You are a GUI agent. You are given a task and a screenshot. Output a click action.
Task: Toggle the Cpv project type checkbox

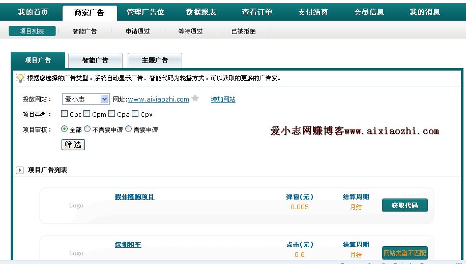[135, 114]
